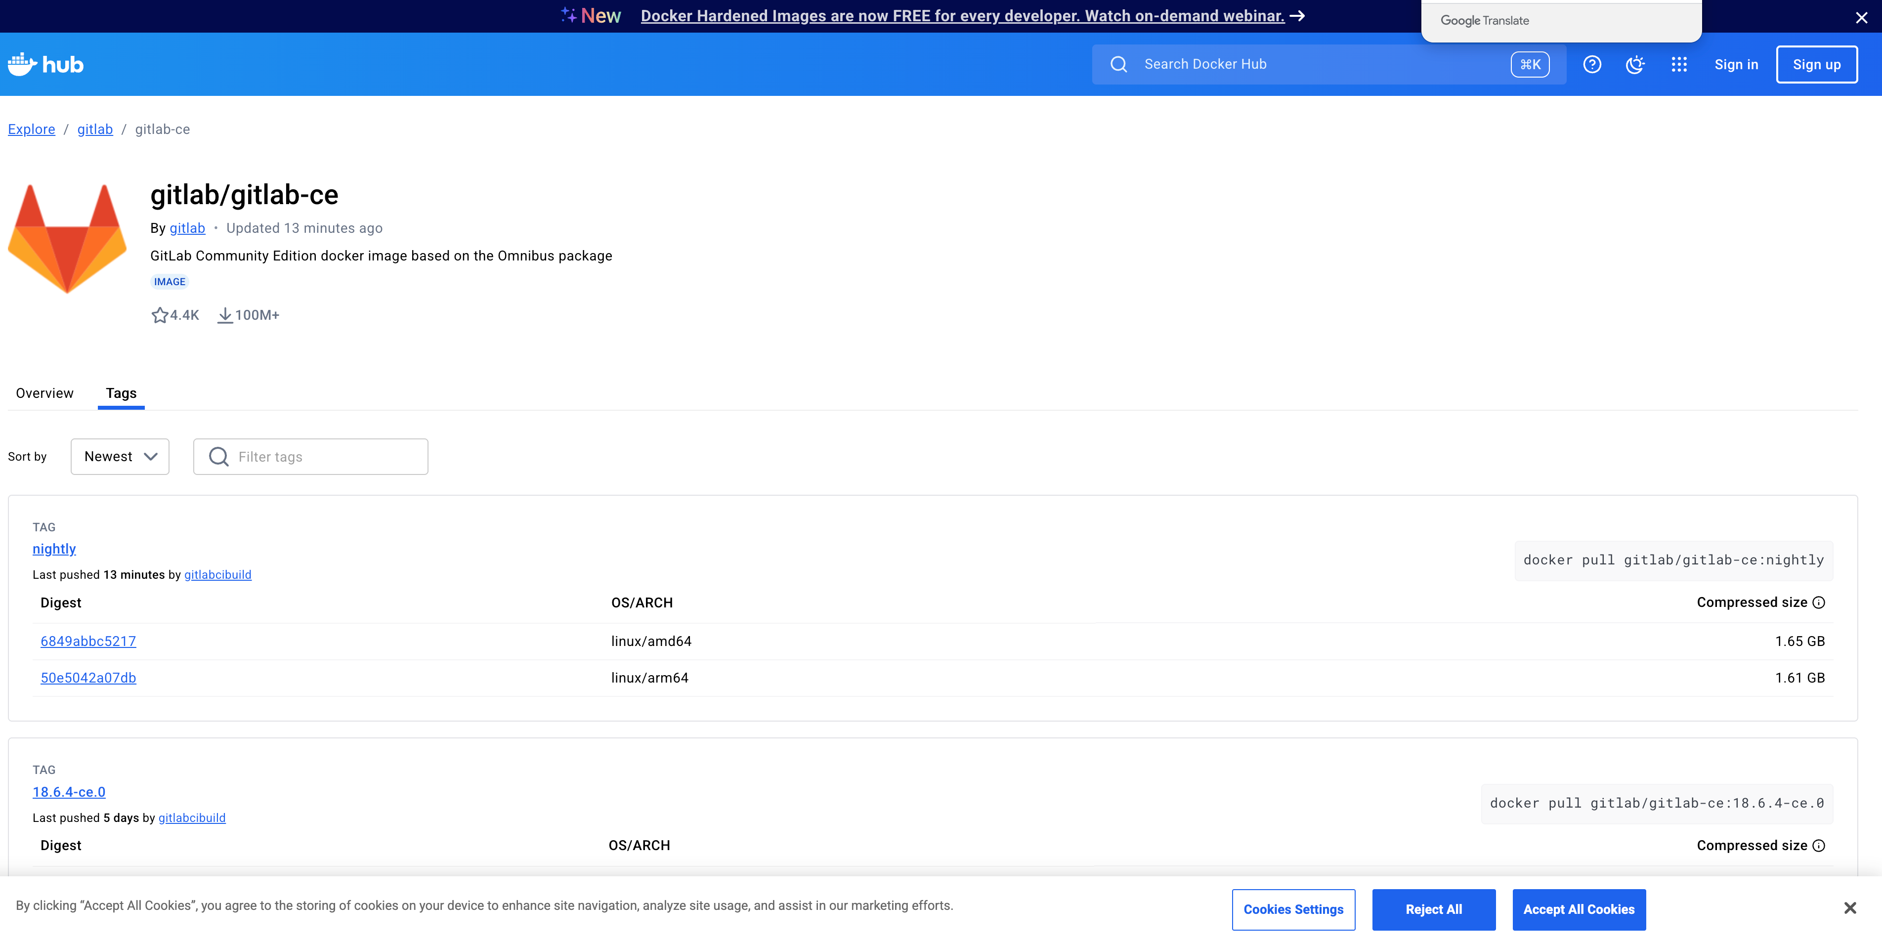The width and height of the screenshot is (1882, 944).
Task: Open the nightly tag link
Action: coord(54,549)
